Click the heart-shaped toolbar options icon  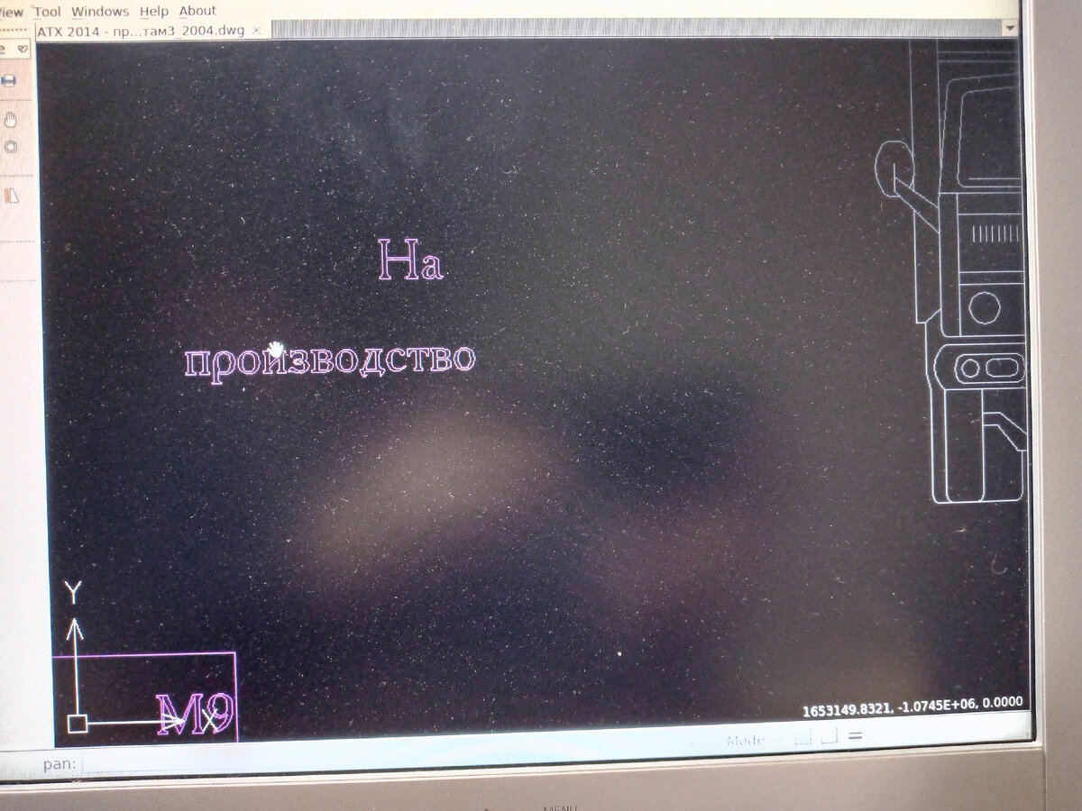23,49
